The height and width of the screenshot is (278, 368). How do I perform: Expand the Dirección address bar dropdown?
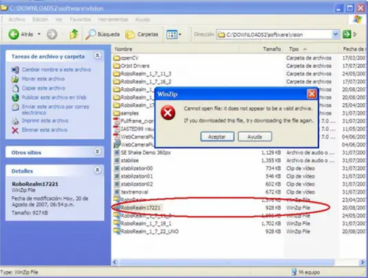point(336,34)
